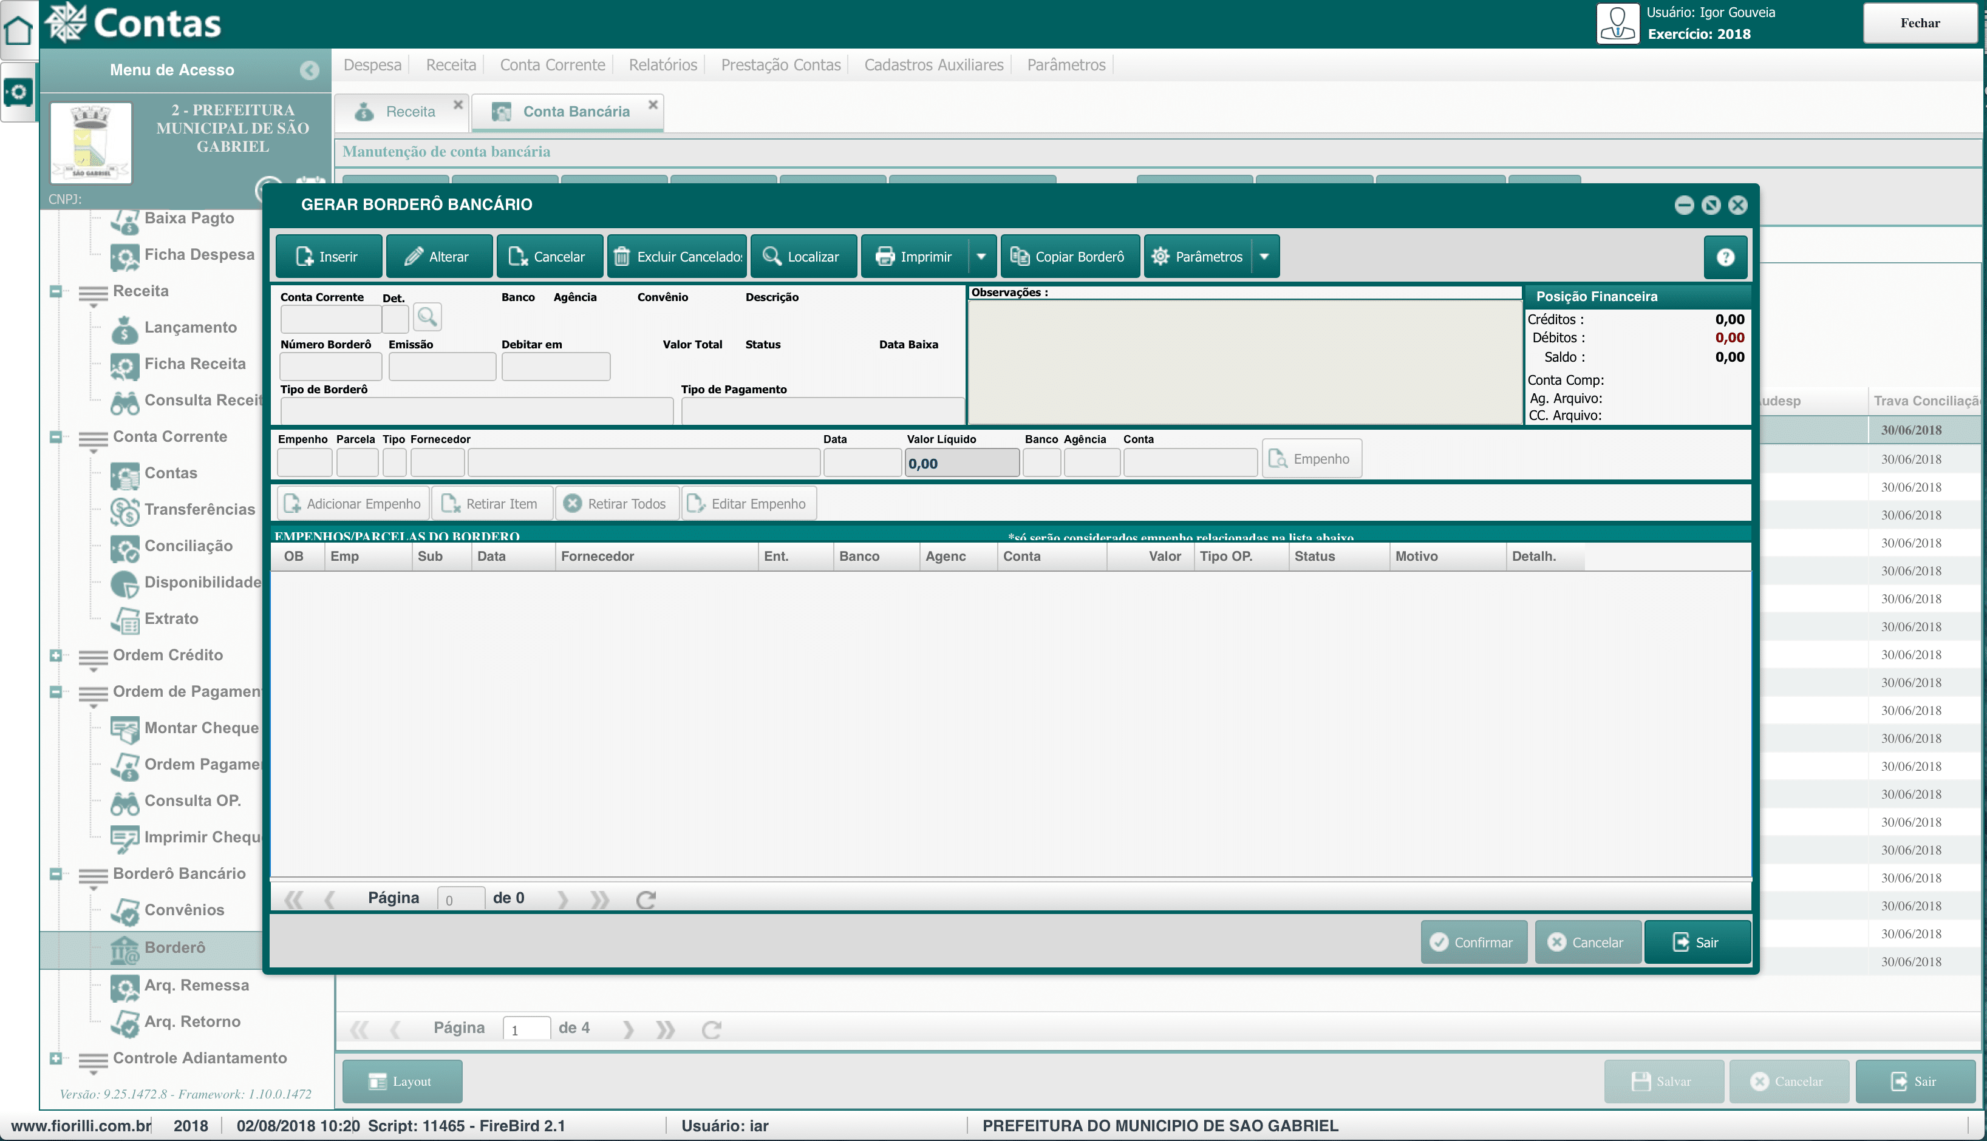Click the Fechar button at top right
Viewport: 1987px width, 1141px height.
[x=1919, y=24]
